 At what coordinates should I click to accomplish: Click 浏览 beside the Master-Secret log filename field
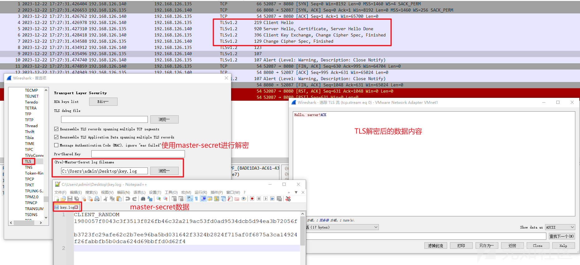click(x=164, y=171)
